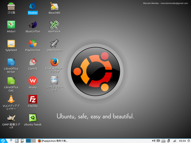Open the network signal tray indicator
The height and width of the screenshot is (143, 191).
click(x=175, y=141)
